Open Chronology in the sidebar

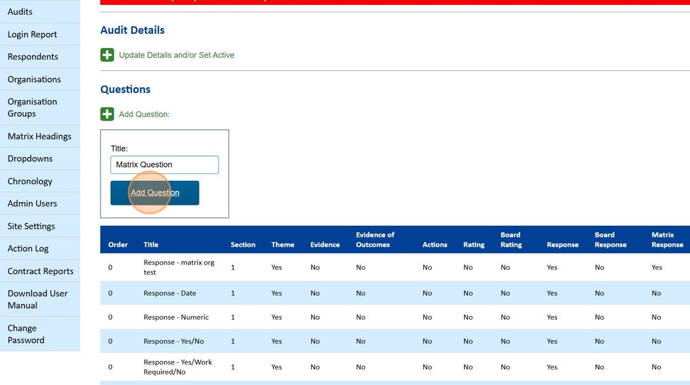[40, 181]
